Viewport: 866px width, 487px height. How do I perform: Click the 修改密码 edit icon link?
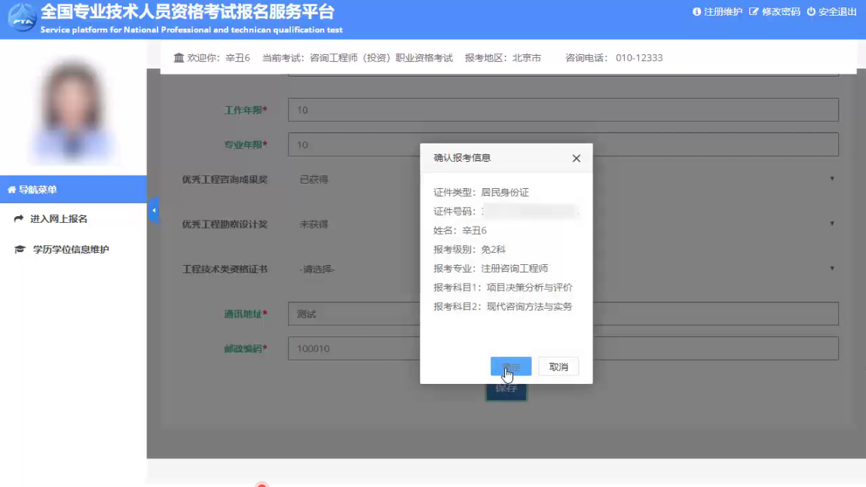775,12
